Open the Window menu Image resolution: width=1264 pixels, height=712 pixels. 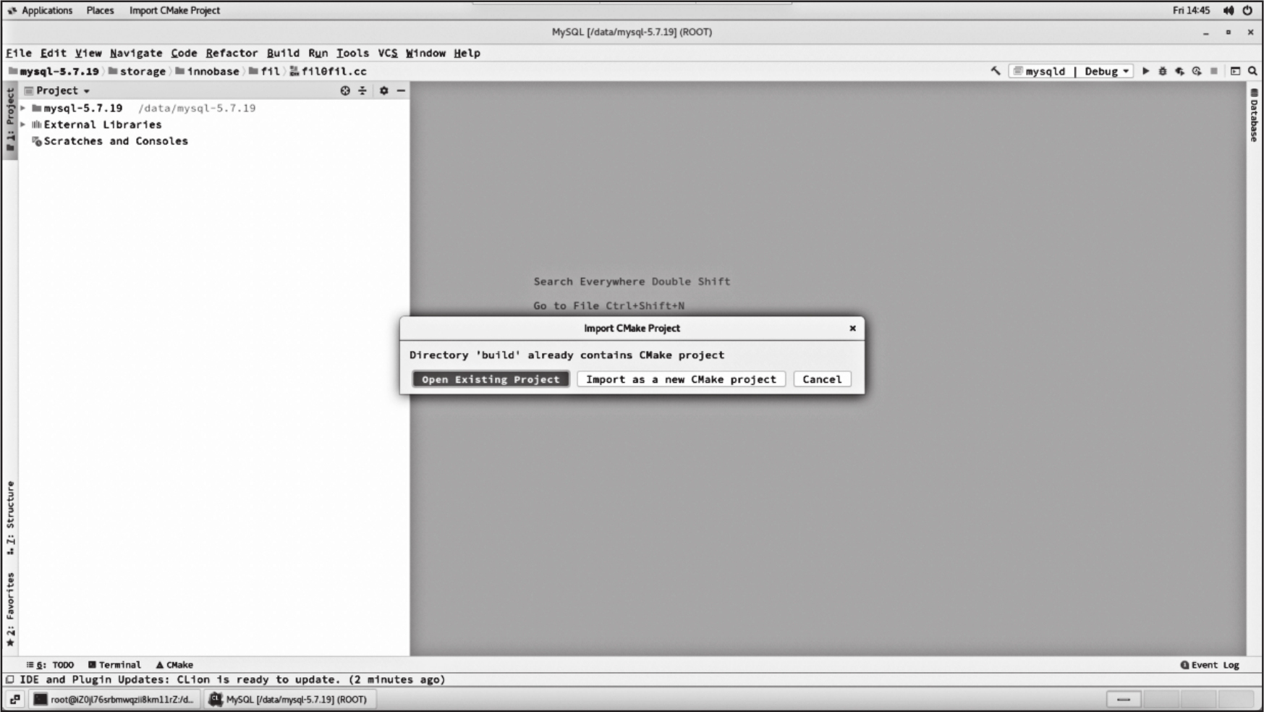pos(425,53)
